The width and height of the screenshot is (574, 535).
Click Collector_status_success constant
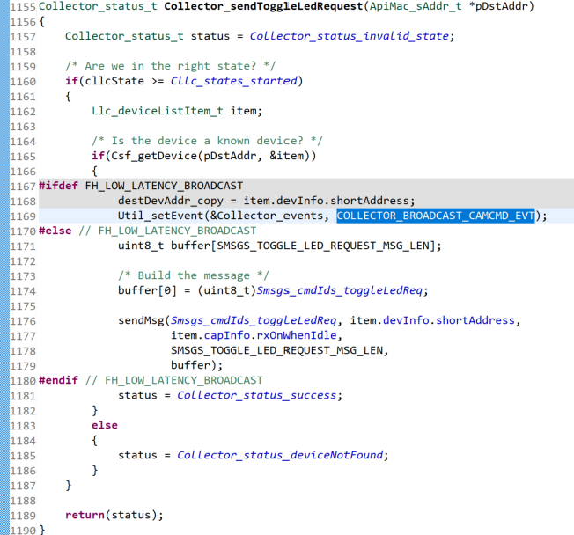coord(256,396)
